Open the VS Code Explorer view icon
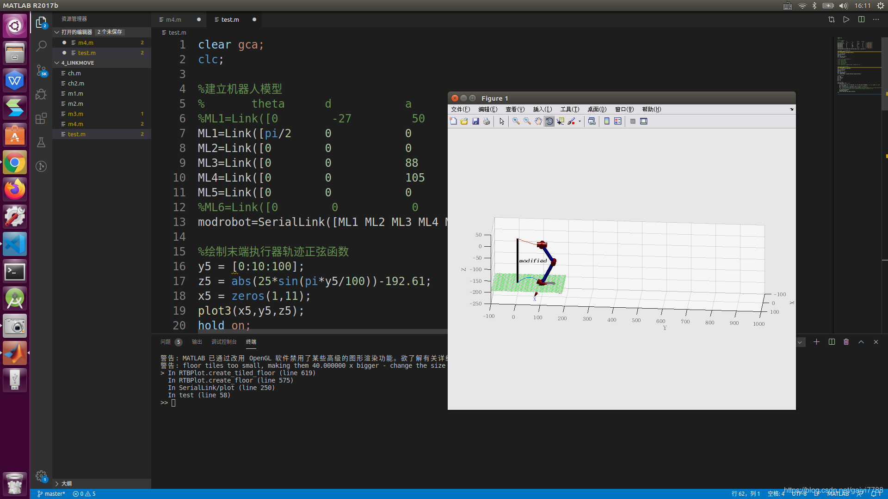The image size is (888, 499). click(41, 22)
